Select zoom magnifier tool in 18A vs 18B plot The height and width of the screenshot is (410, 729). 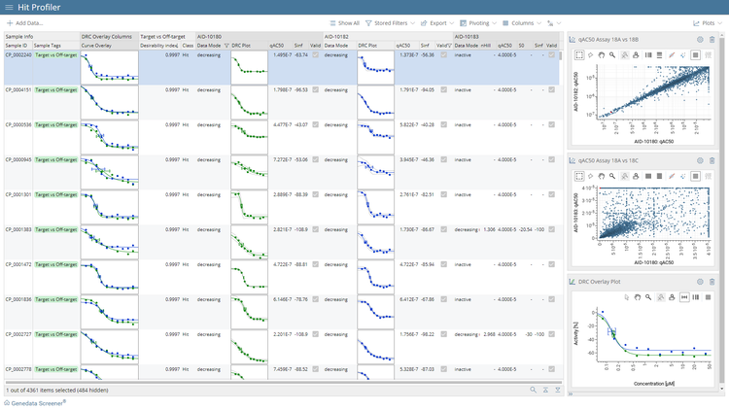[612, 55]
